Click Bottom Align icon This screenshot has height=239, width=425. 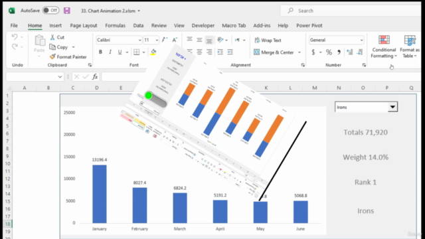(209, 40)
